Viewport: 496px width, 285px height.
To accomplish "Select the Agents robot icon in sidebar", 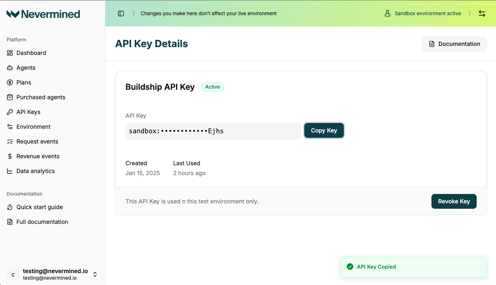I will (9, 68).
